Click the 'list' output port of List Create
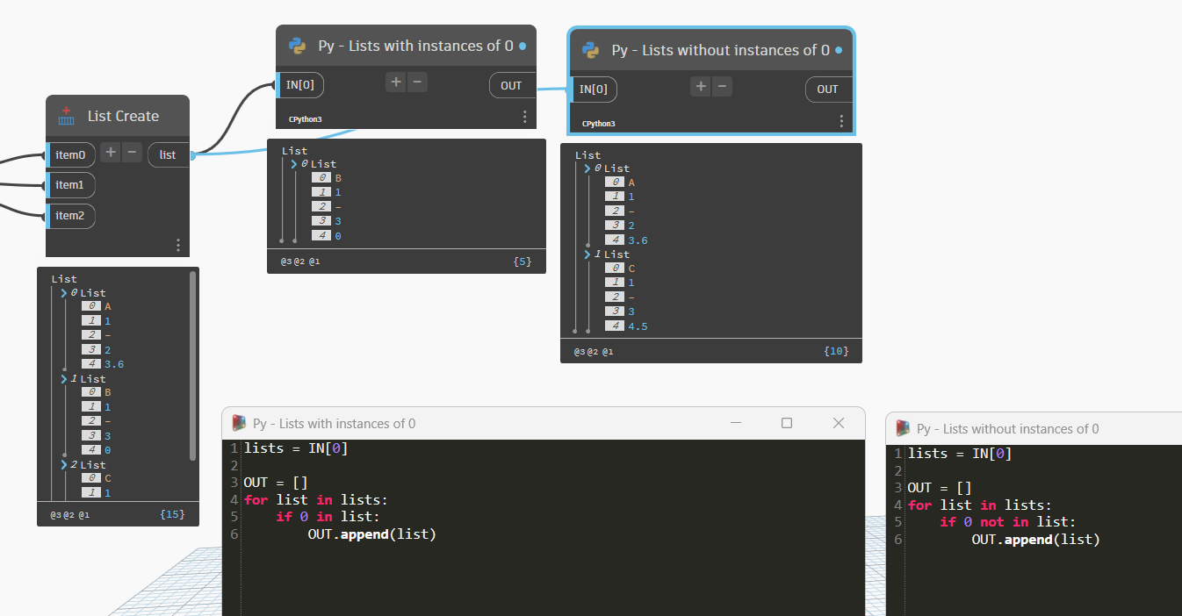The width and height of the screenshot is (1182, 616). (169, 155)
